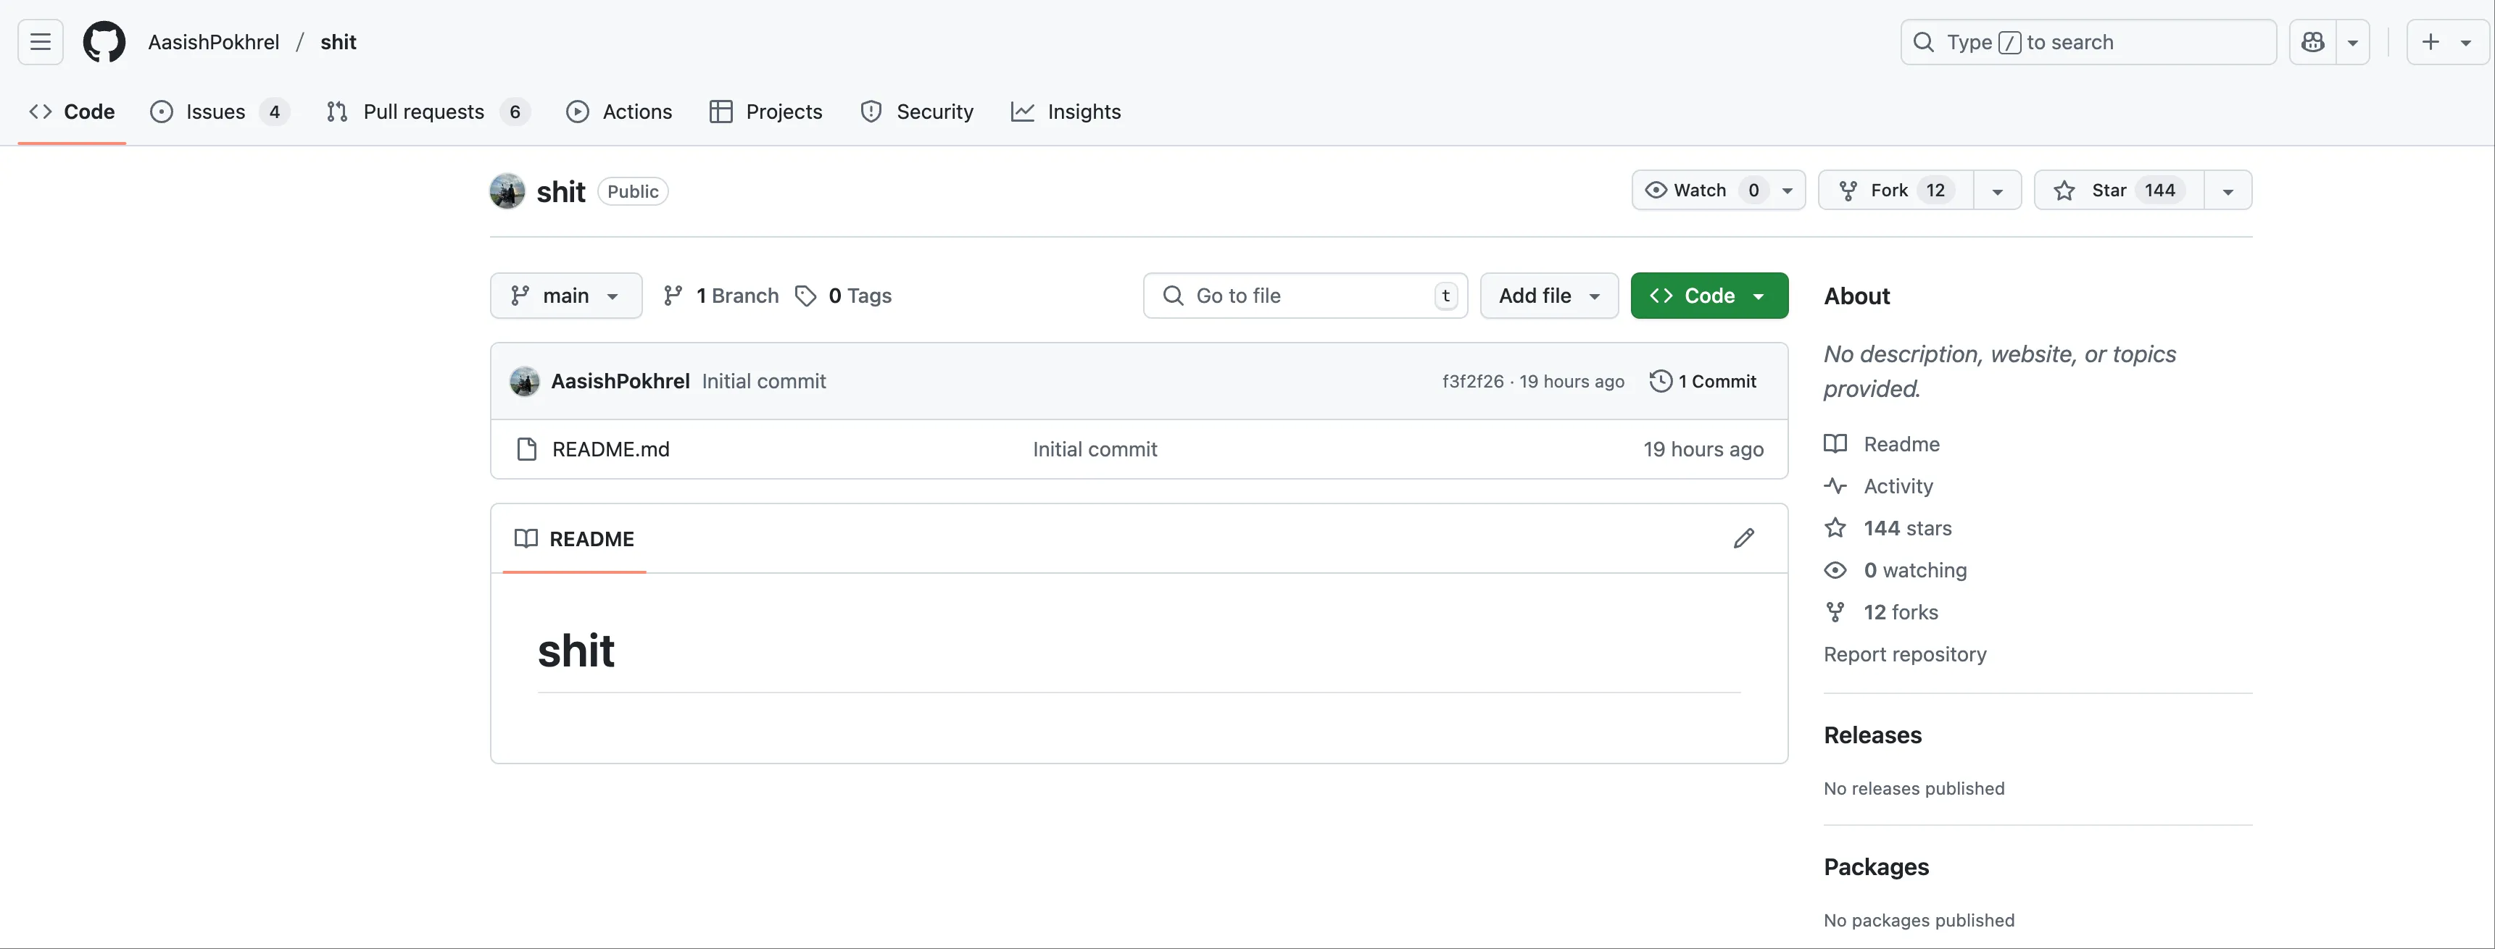The height and width of the screenshot is (949, 2495).
Task: Select the README tab in file viewer
Action: tap(574, 538)
